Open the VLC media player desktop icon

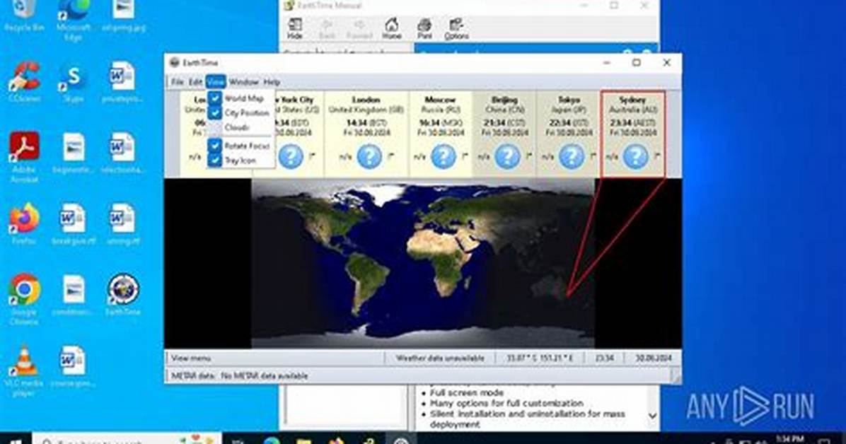24,371
